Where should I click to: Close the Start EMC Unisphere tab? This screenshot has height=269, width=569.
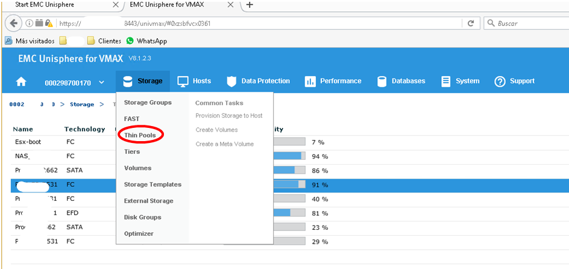tap(116, 5)
